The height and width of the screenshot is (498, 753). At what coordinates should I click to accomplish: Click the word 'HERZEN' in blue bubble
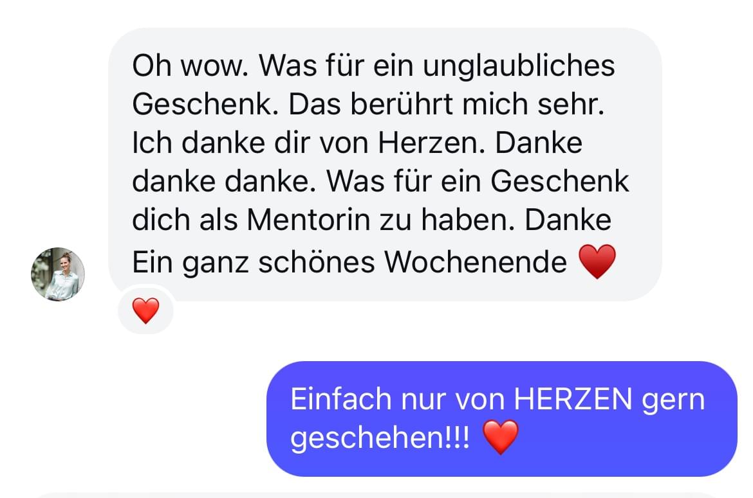coord(573,399)
